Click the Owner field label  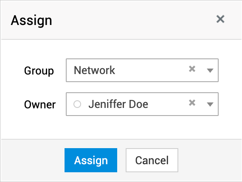(40, 105)
